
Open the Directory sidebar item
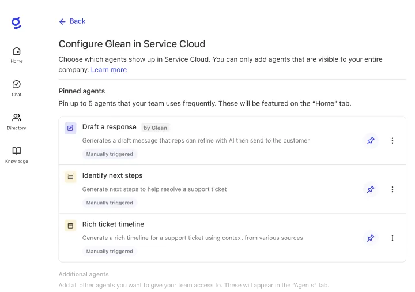16,122
